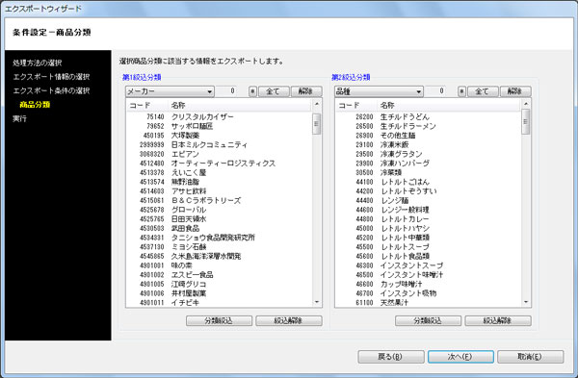Select row 冷凍グラタン
The width and height of the screenshot is (578, 378).
click(429, 154)
